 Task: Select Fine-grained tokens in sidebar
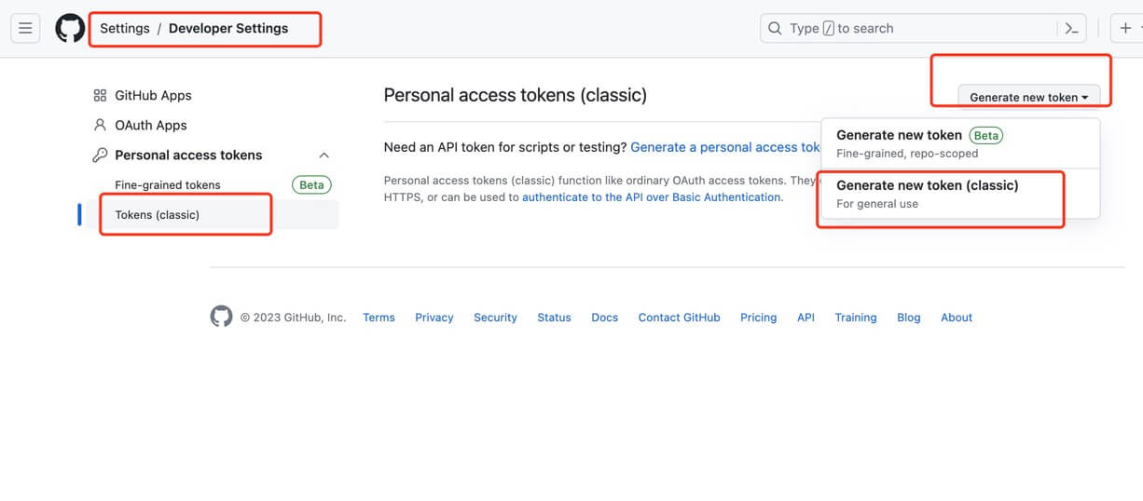pyautogui.click(x=168, y=184)
